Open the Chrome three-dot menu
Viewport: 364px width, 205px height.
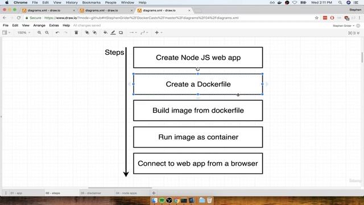359,18
